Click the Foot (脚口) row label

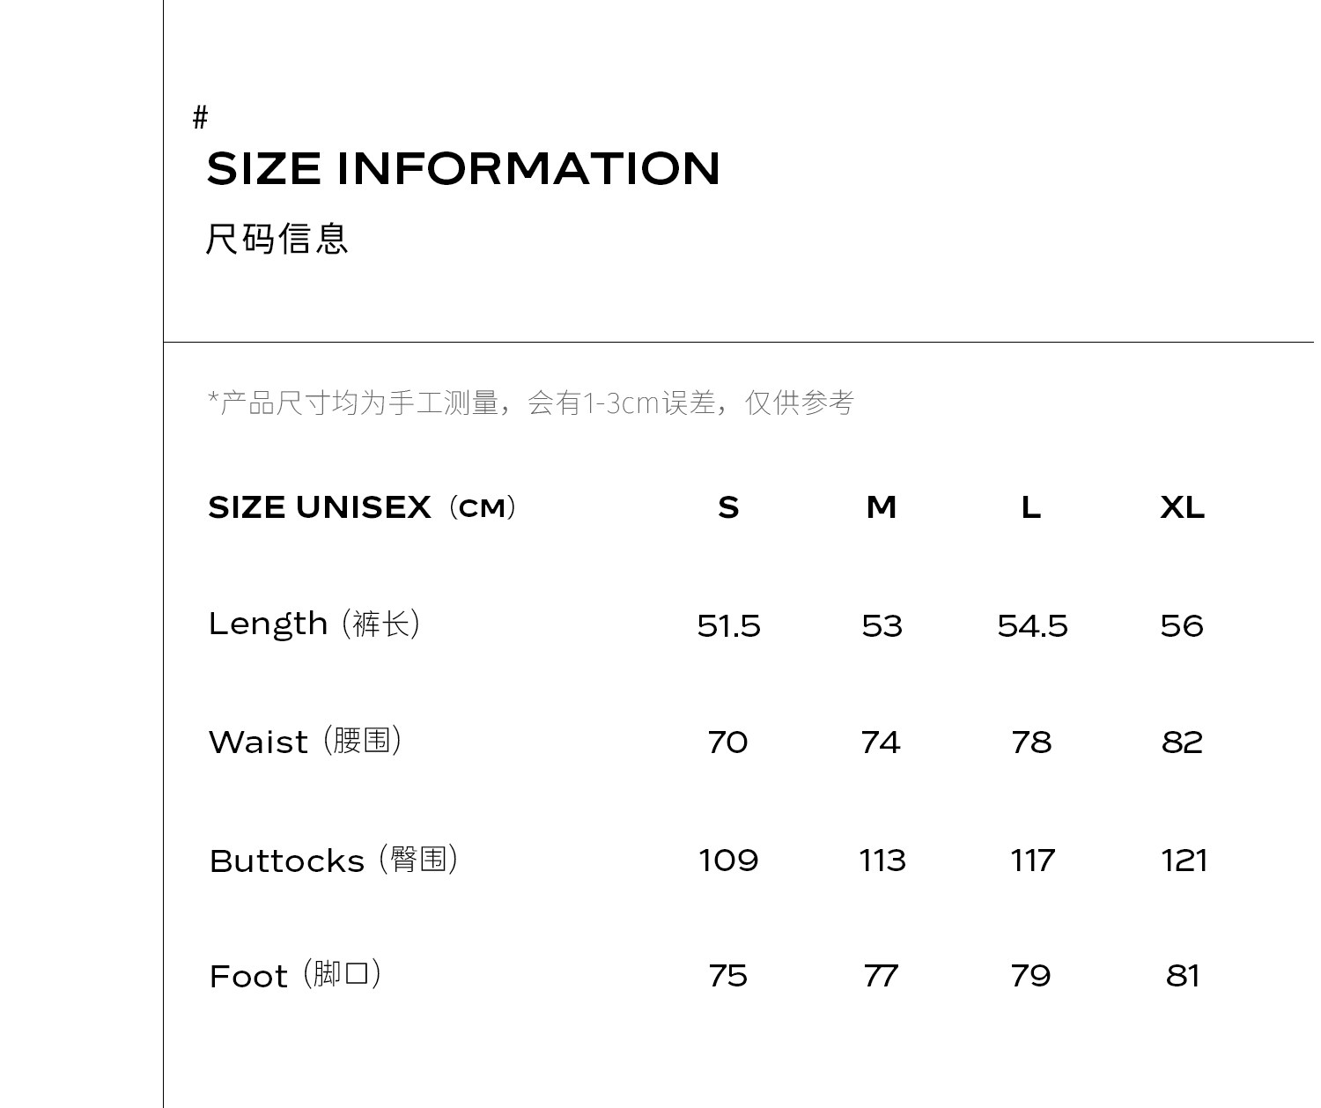[296, 975]
